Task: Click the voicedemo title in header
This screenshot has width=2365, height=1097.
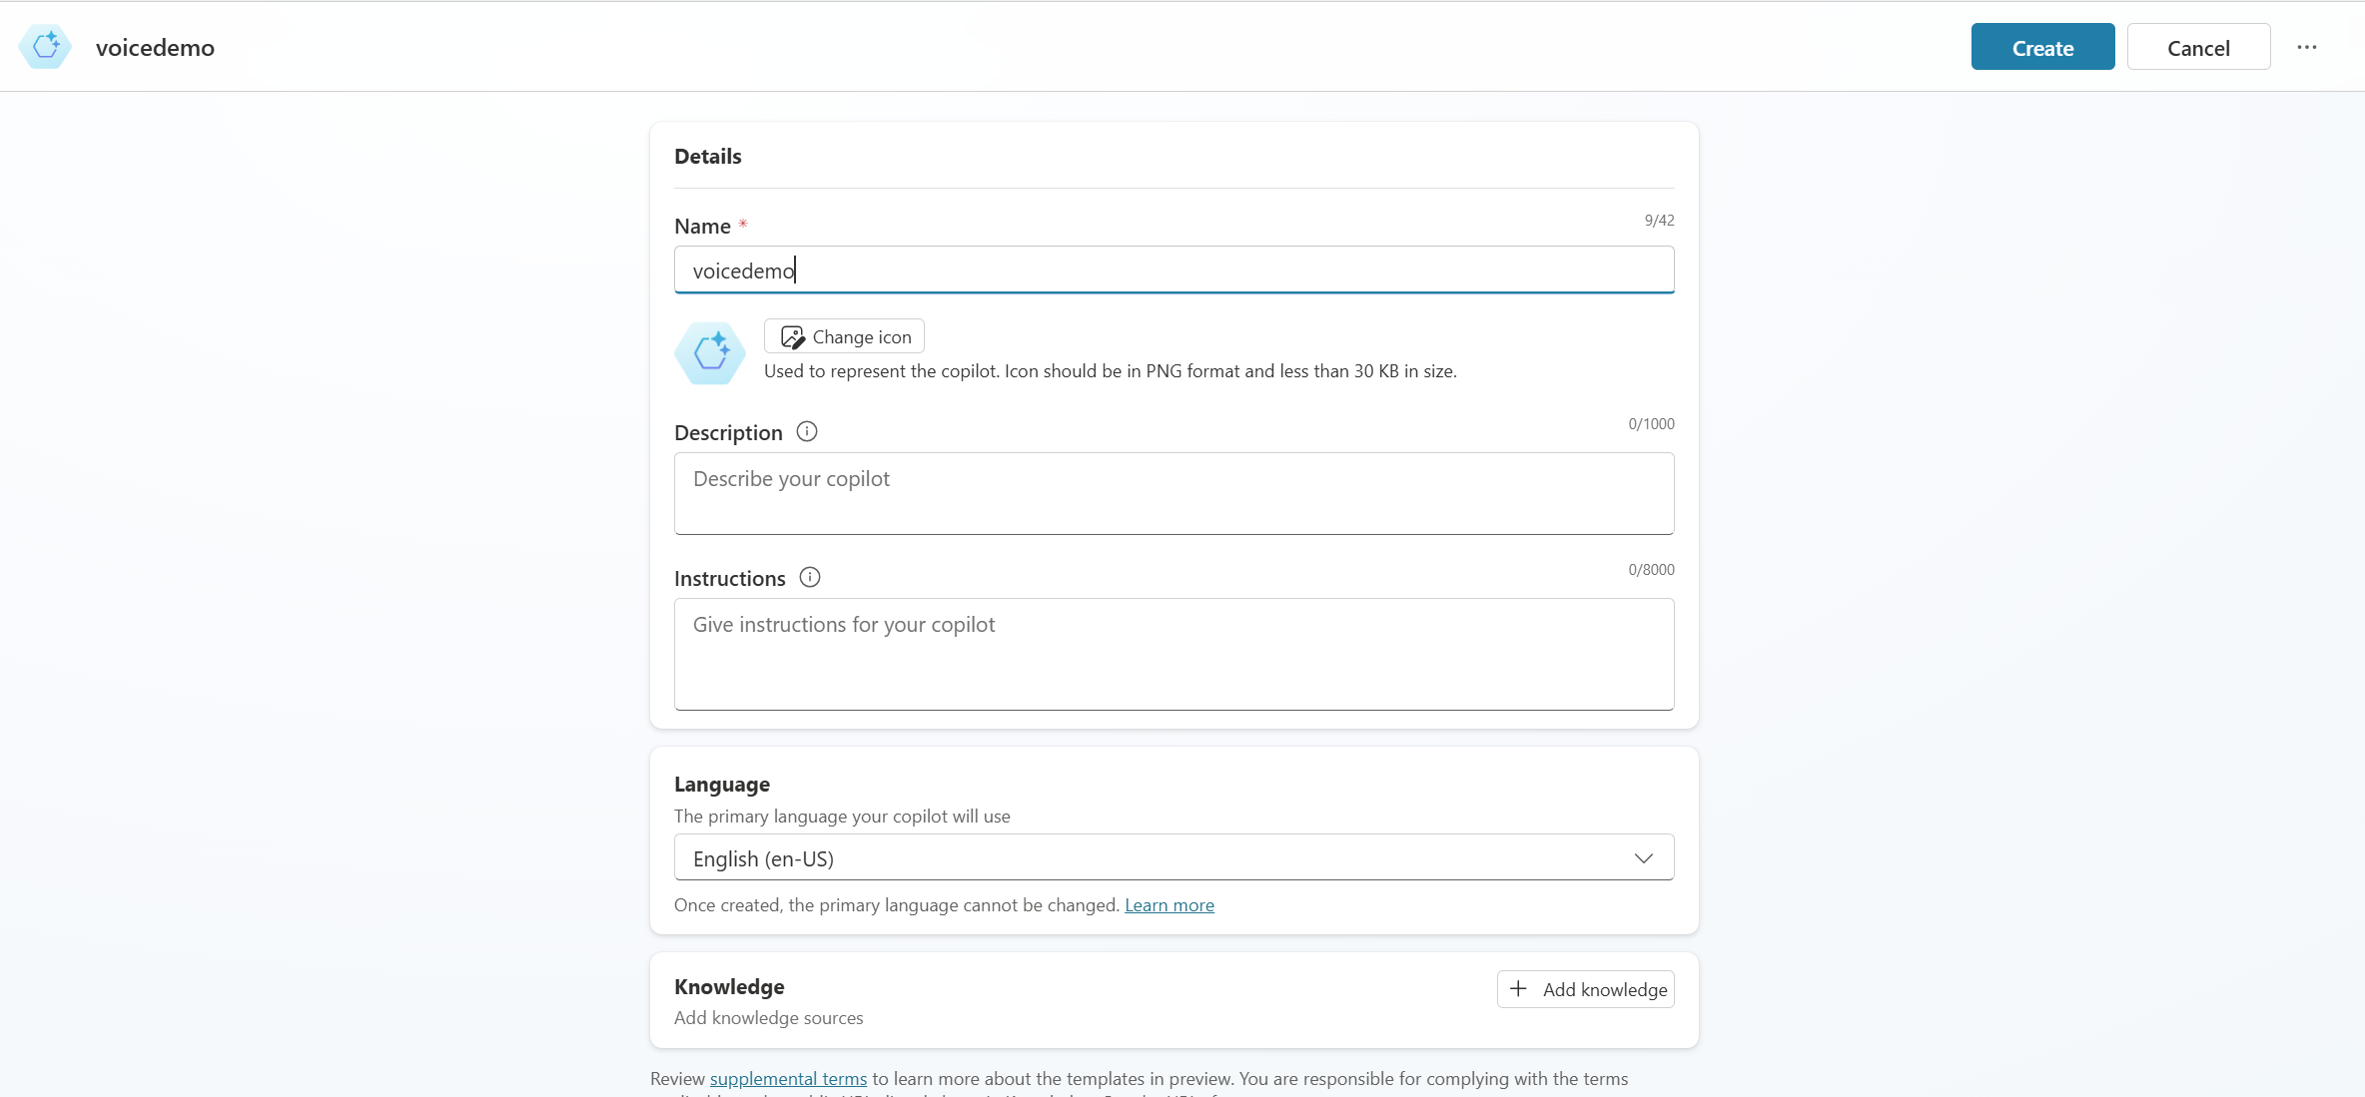Action: tap(155, 47)
